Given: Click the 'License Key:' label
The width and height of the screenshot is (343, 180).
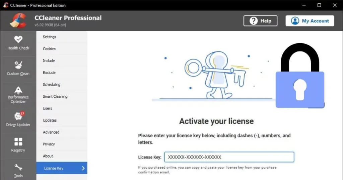Looking at the screenshot, I should tap(150, 157).
